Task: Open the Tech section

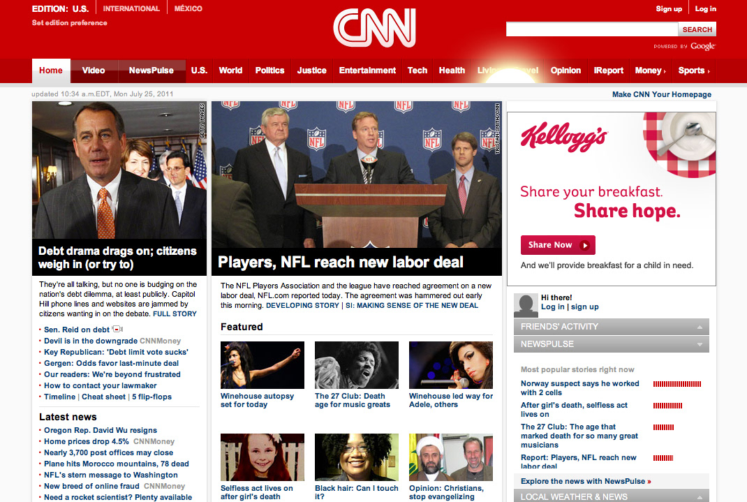Action: pyautogui.click(x=417, y=71)
